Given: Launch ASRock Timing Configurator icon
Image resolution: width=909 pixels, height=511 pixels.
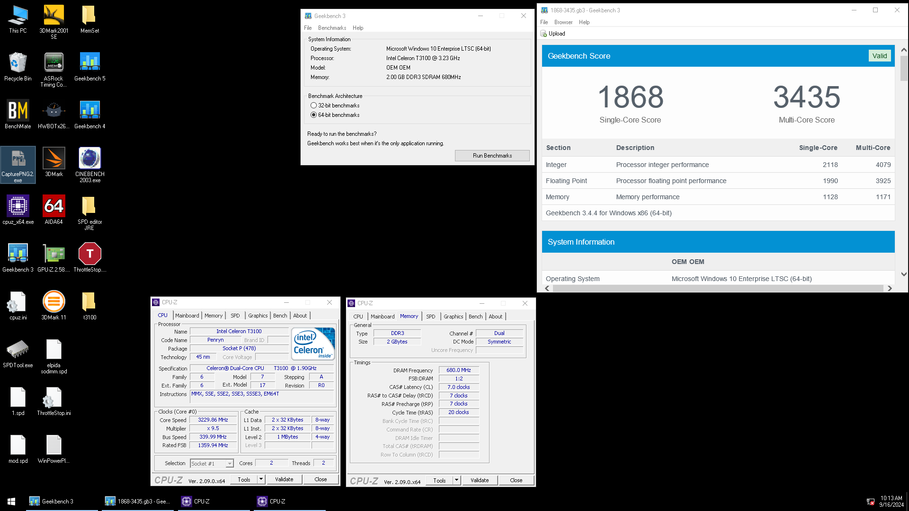Looking at the screenshot, I should pyautogui.click(x=53, y=70).
